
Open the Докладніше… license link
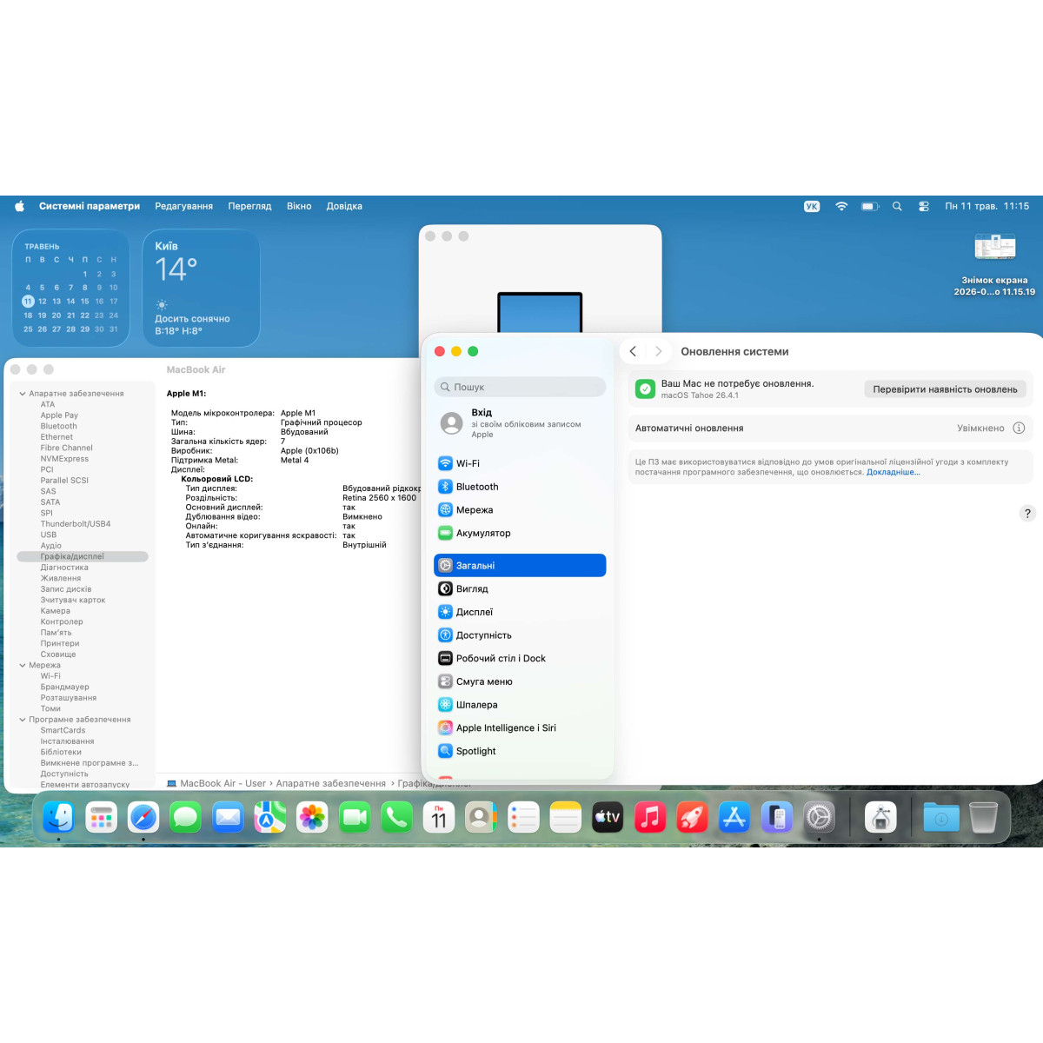(x=893, y=473)
